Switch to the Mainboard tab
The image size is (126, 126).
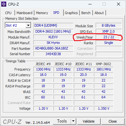[x=24, y=13]
